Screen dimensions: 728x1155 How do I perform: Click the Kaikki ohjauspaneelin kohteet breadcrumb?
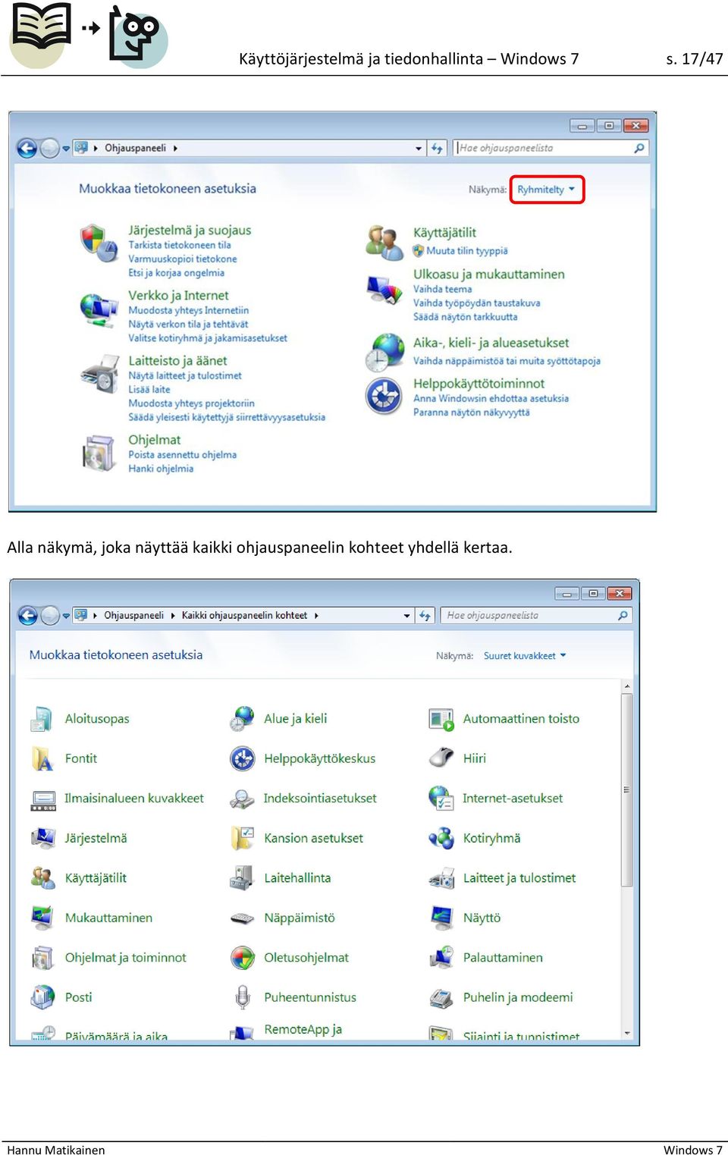(244, 615)
